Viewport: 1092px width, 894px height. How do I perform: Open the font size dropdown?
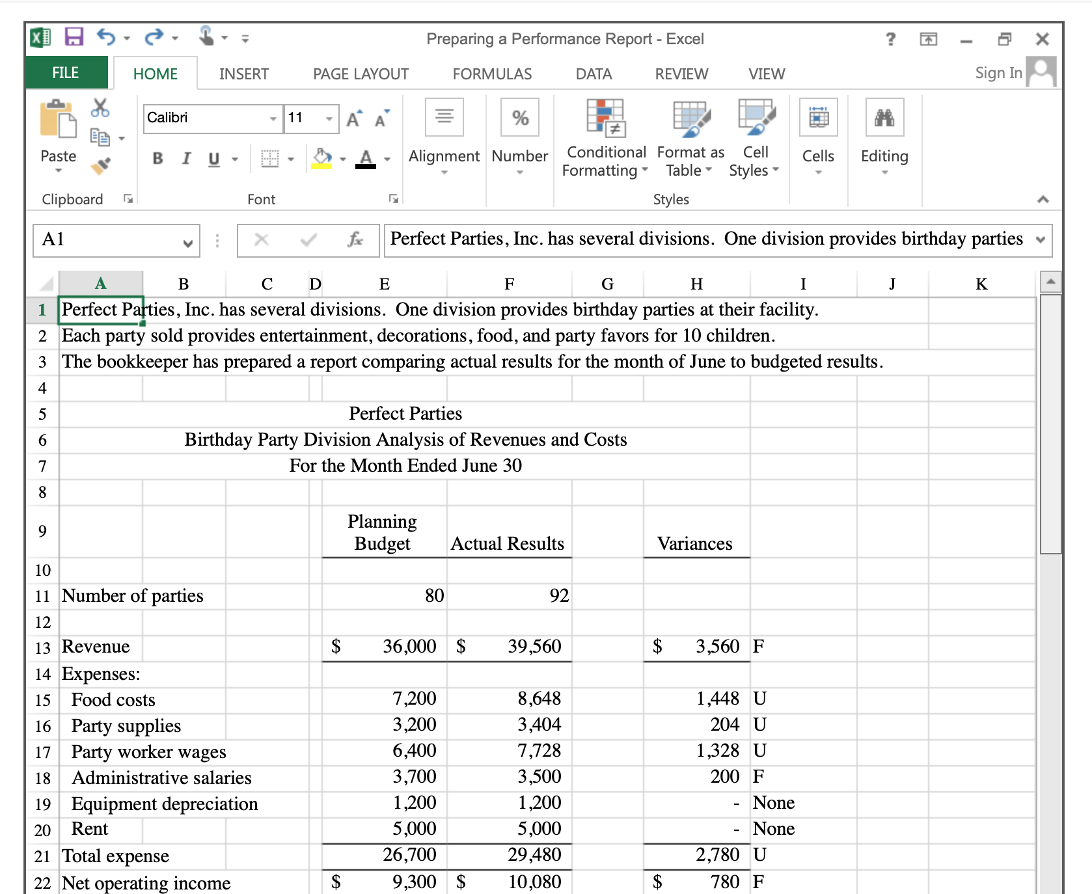[330, 118]
